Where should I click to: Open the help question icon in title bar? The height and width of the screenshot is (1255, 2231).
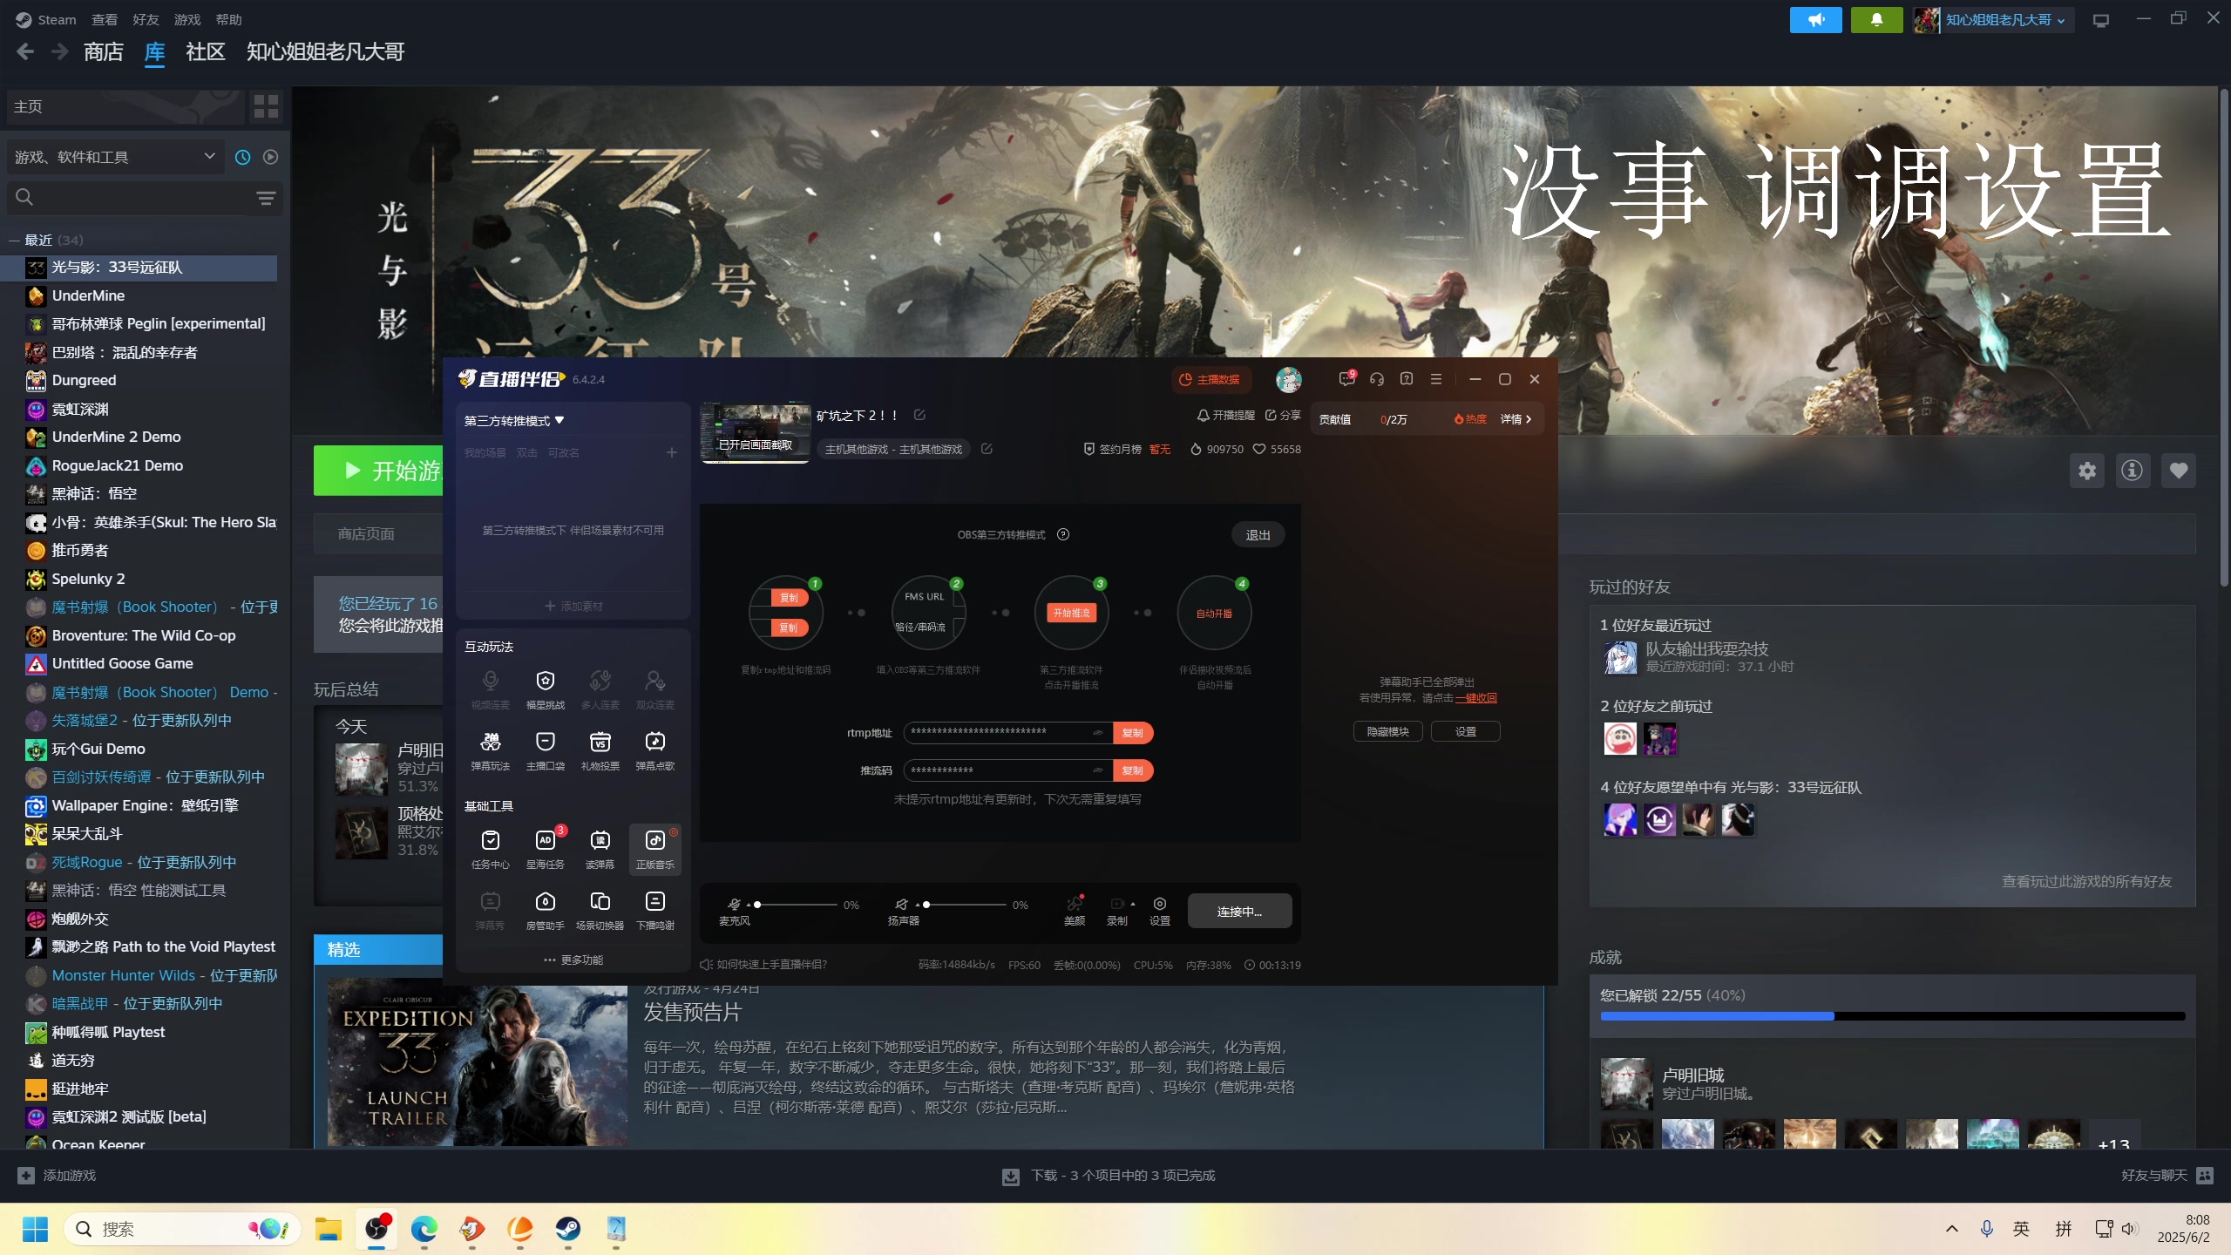(1407, 379)
